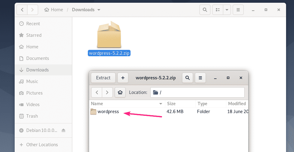Minimize the archive manager window
294x152 pixels.
point(215,78)
